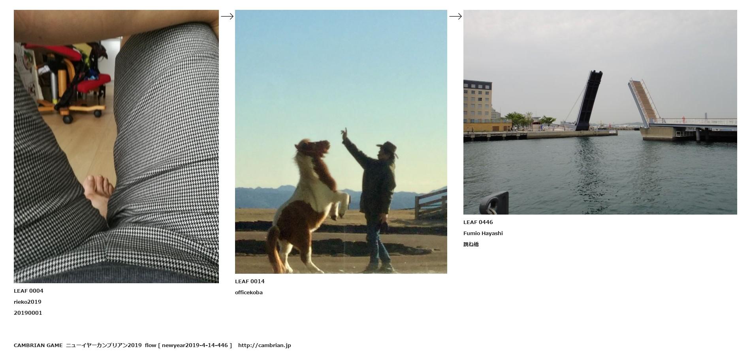Image resolution: width=751 pixels, height=355 pixels.
Task: Select author name officekoba
Action: tap(249, 292)
